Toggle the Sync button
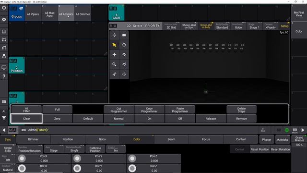The width and height of the screenshot is (307, 173). [x=8, y=139]
